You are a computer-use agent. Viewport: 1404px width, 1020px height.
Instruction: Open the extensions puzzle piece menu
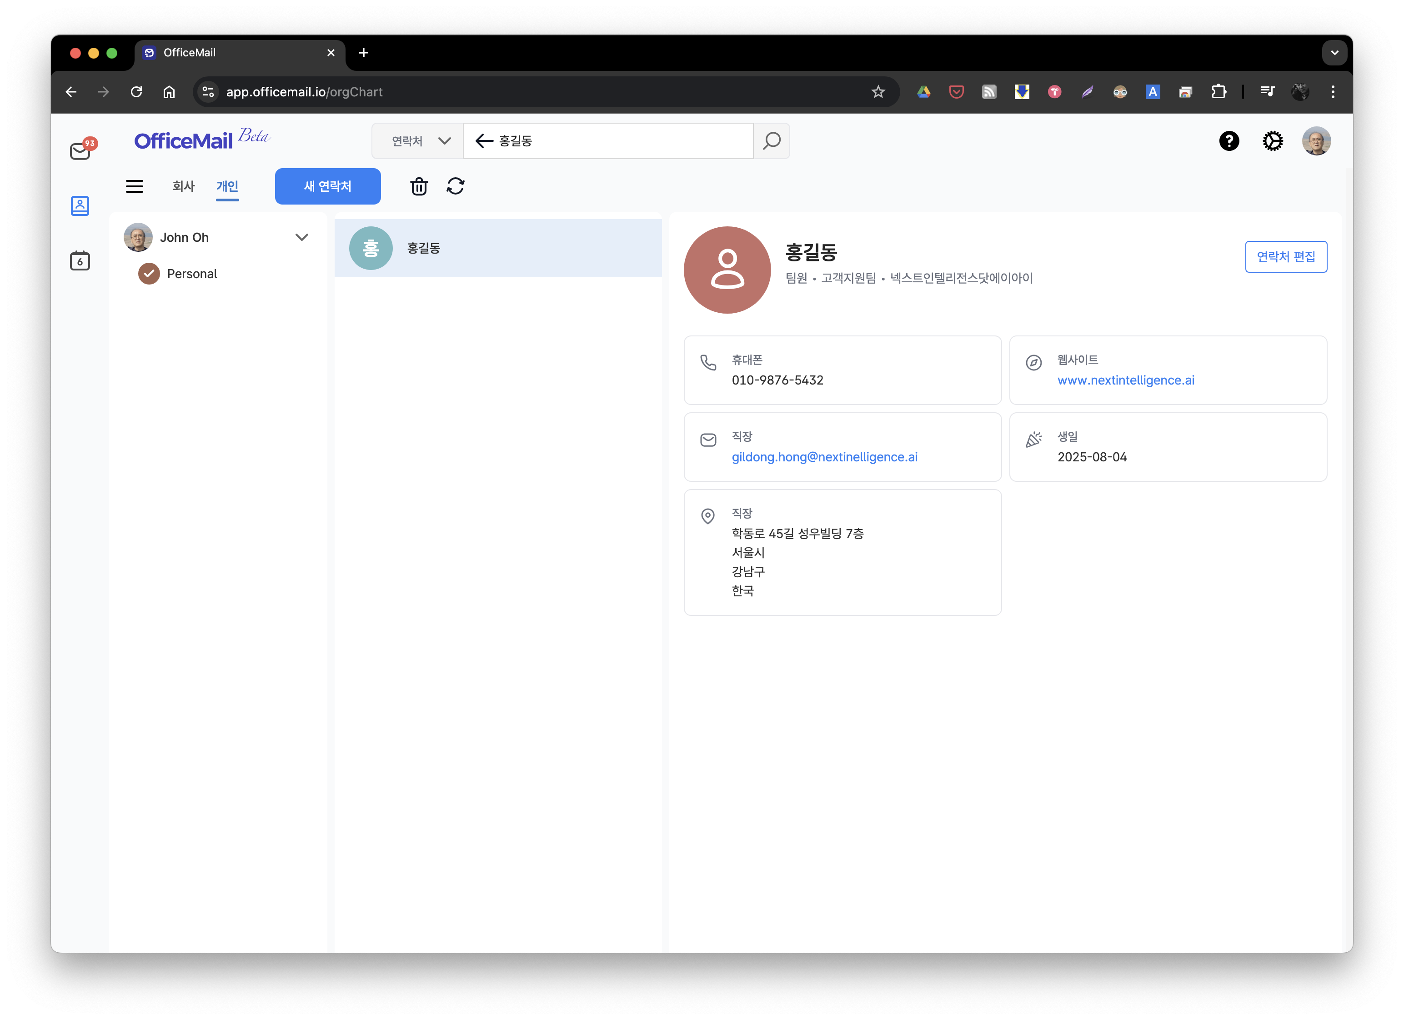(x=1218, y=92)
